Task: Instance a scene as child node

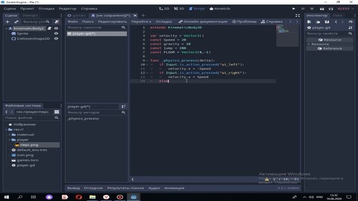Action: 16,22
